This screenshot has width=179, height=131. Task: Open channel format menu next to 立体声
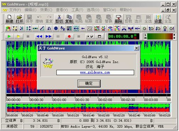[x=21, y=121]
